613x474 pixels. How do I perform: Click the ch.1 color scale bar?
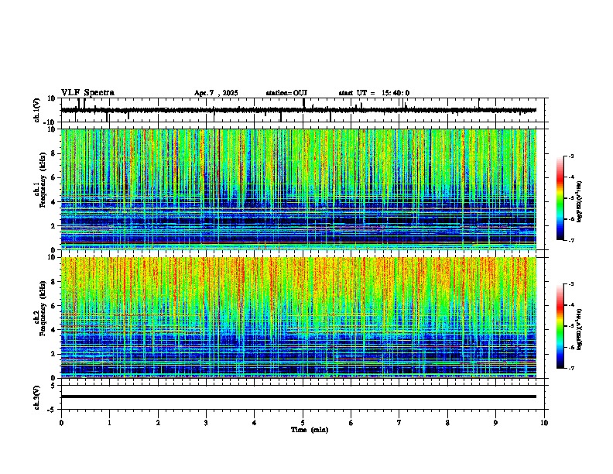tap(560, 198)
